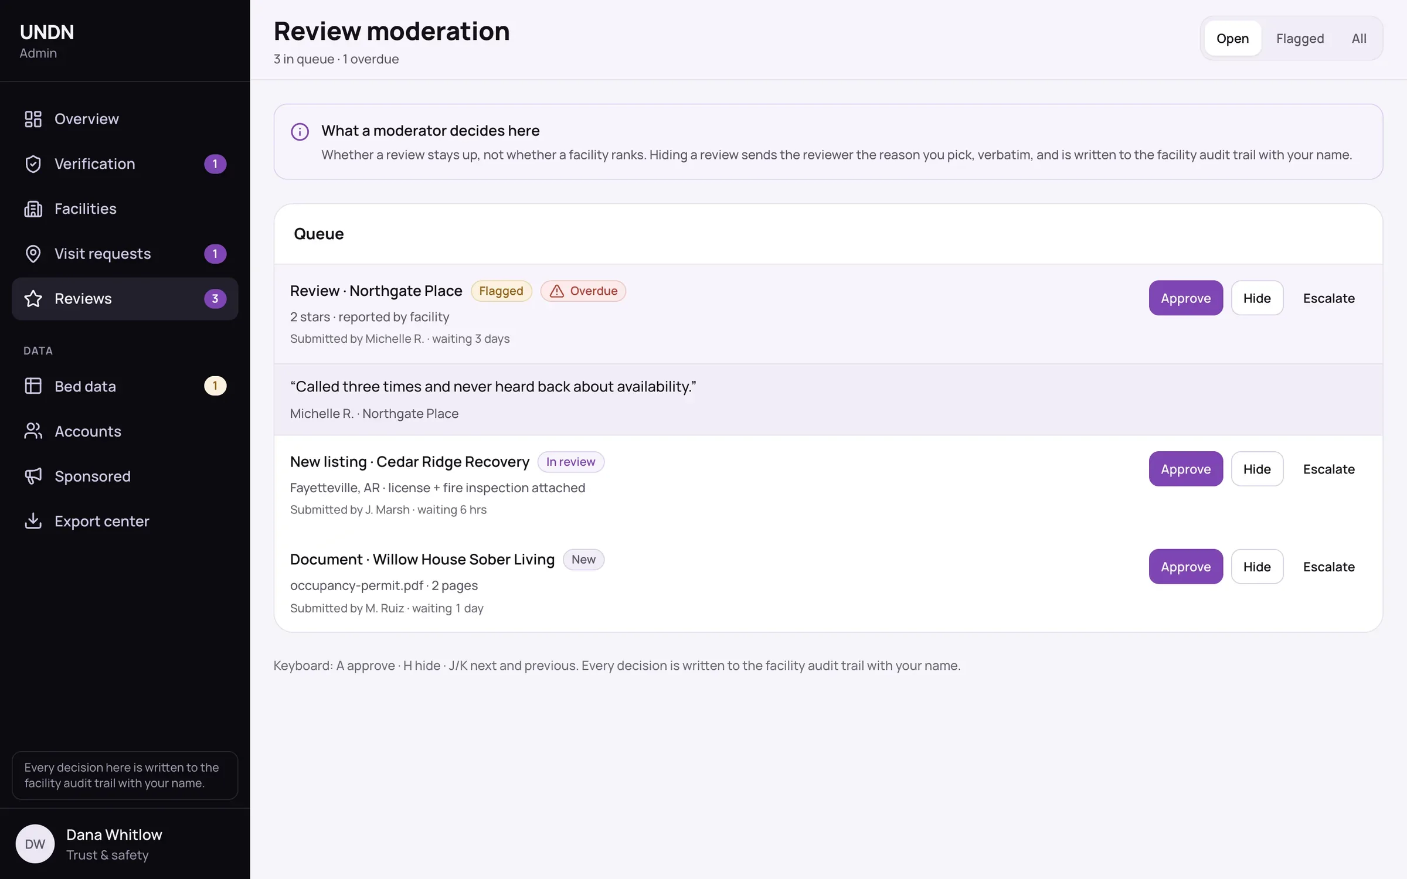Image resolution: width=1407 pixels, height=879 pixels.
Task: Click the Bed data badge count 1
Action: (x=215, y=386)
